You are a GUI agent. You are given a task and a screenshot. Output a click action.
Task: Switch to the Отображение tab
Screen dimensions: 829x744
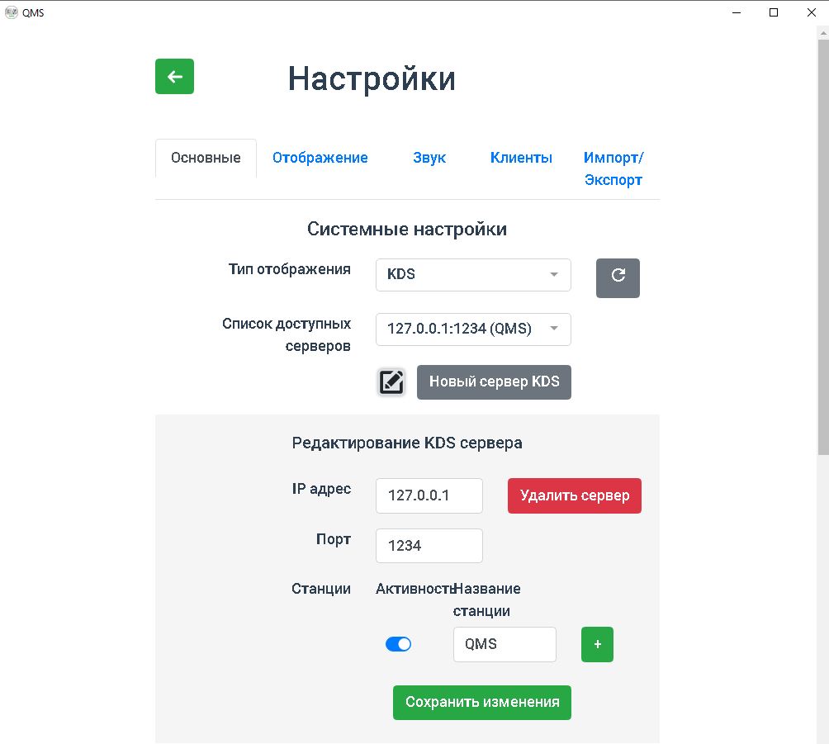point(320,158)
